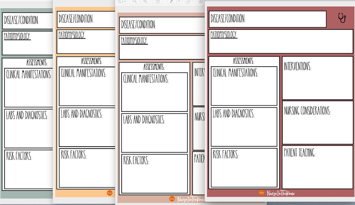Click "ASSESSMENTS:" heading in the red template
355x205 pixels.
244,61
